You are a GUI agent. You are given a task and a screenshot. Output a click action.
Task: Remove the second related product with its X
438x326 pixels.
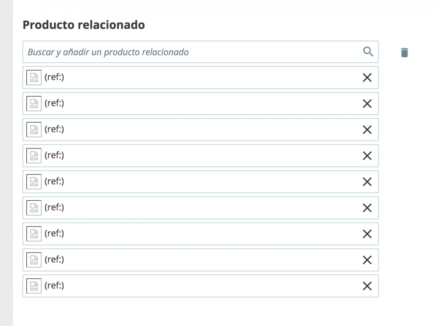(367, 103)
